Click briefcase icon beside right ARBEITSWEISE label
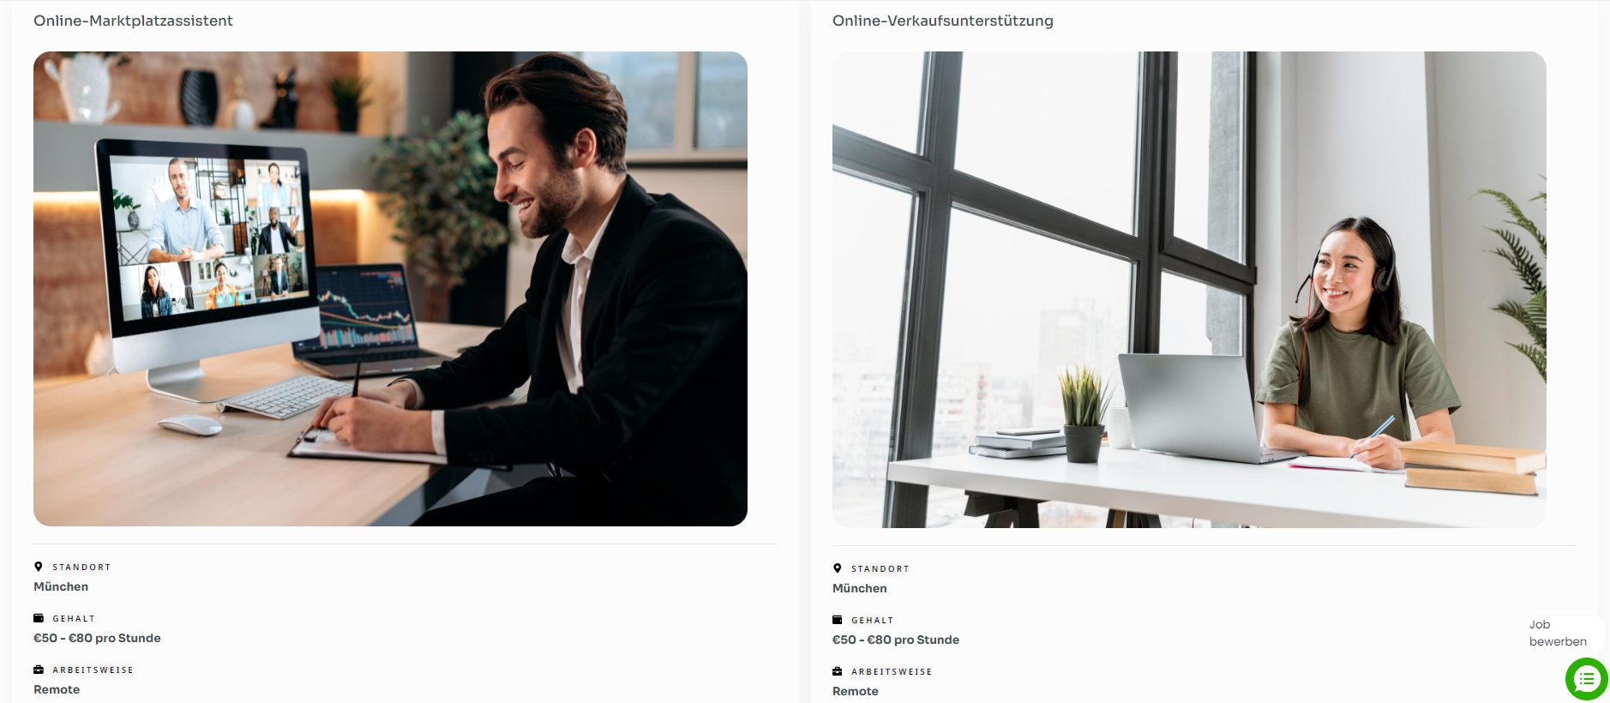This screenshot has height=703, width=1610. point(838,671)
